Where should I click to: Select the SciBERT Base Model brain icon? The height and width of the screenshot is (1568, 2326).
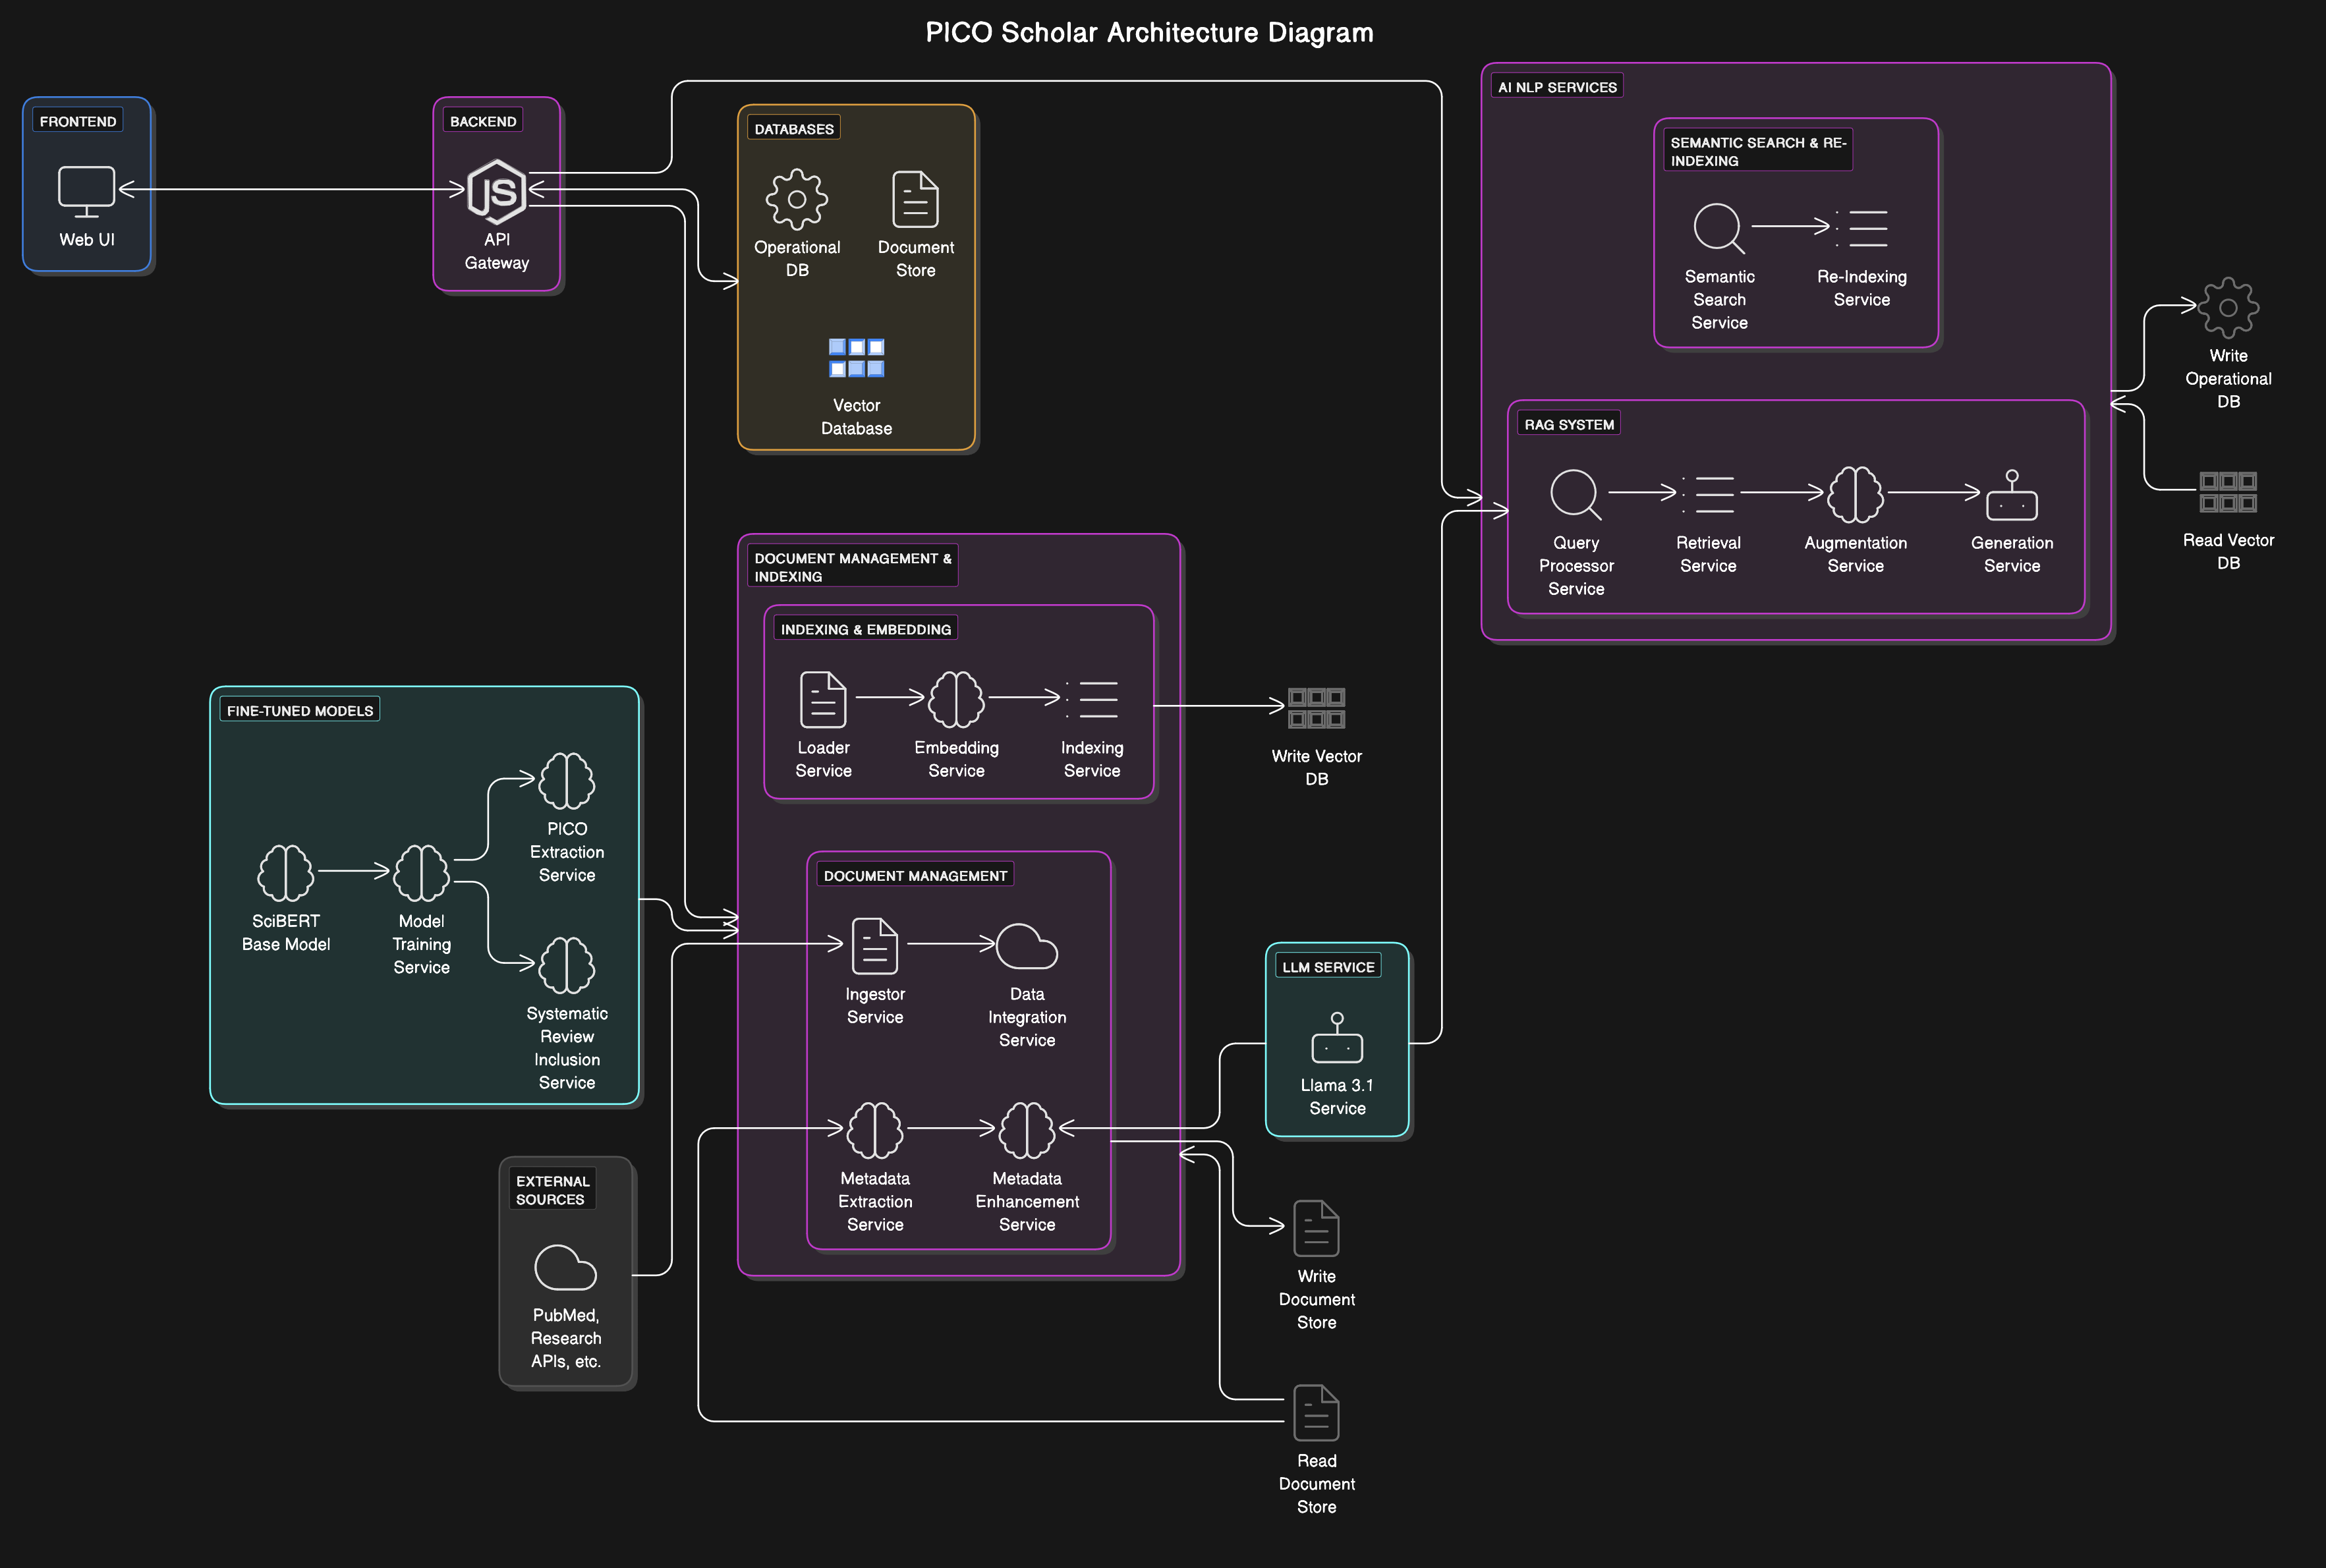coord(285,873)
